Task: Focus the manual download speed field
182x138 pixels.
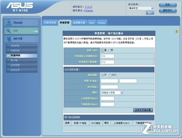Action: tap(107, 62)
